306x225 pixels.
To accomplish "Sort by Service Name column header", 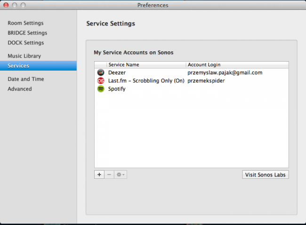I will (146, 64).
